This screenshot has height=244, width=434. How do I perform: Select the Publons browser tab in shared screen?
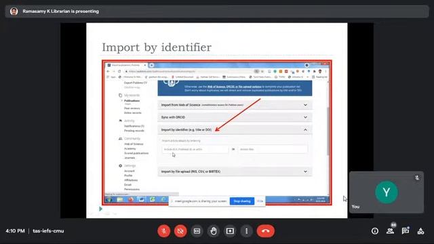[127, 65]
